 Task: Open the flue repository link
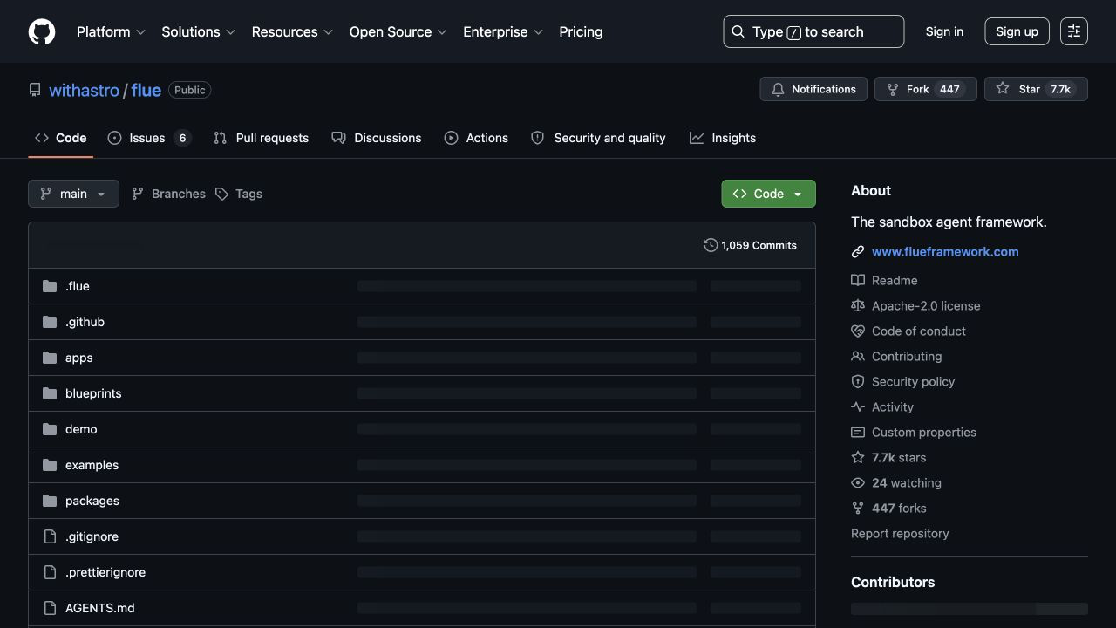[x=146, y=90]
